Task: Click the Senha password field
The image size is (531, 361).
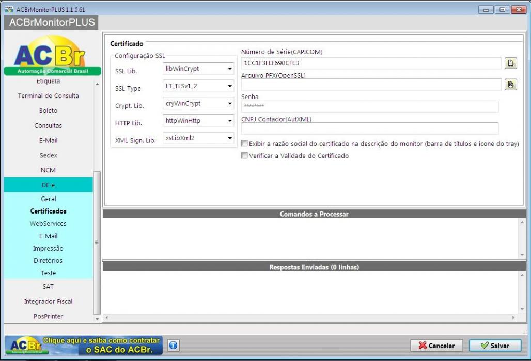Action: (370, 106)
